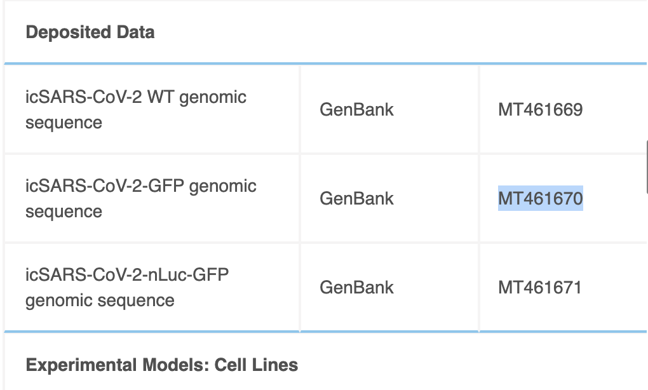Click "genomic" in the icSARS-CoV-2-GFP row
This screenshot has height=390, width=648.
pyautogui.click(x=223, y=186)
